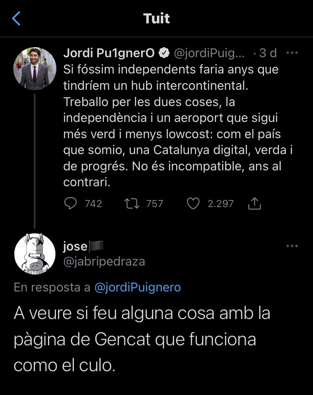Open the three-dot menu on Jordi's tweet
The height and width of the screenshot is (395, 313).
(292, 53)
